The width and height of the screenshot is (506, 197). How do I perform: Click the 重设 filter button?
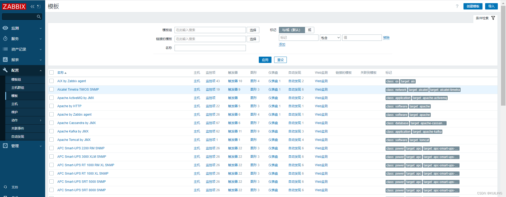click(x=280, y=60)
